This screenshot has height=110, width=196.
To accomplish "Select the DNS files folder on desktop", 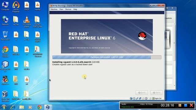I will [x=16, y=50].
